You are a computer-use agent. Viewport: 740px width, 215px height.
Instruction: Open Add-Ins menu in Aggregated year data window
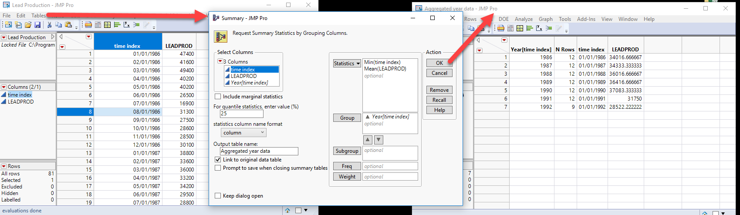(x=586, y=19)
